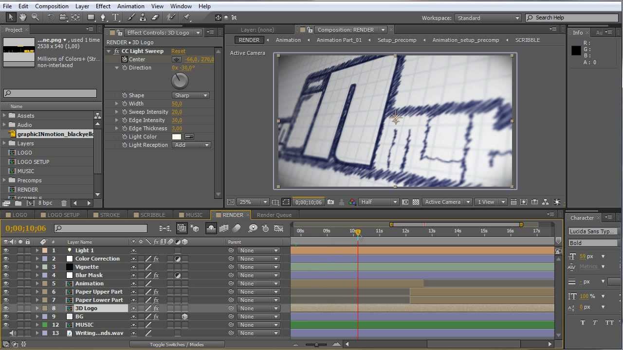
Task: Open the 25% magnification dropdown
Action: pos(253,202)
